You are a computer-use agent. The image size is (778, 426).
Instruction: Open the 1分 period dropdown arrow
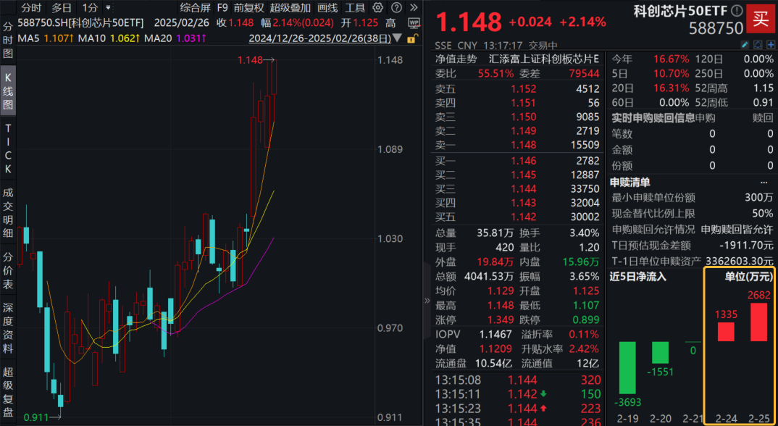coord(106,8)
